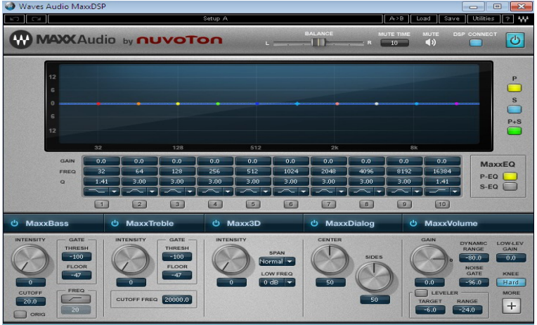Click the red EQ band 1 node
The height and width of the screenshot is (325, 537).
(98, 103)
